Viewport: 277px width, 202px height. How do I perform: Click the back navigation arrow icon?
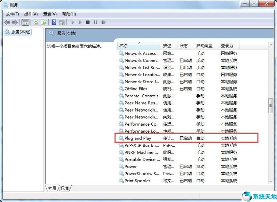[x=8, y=22]
